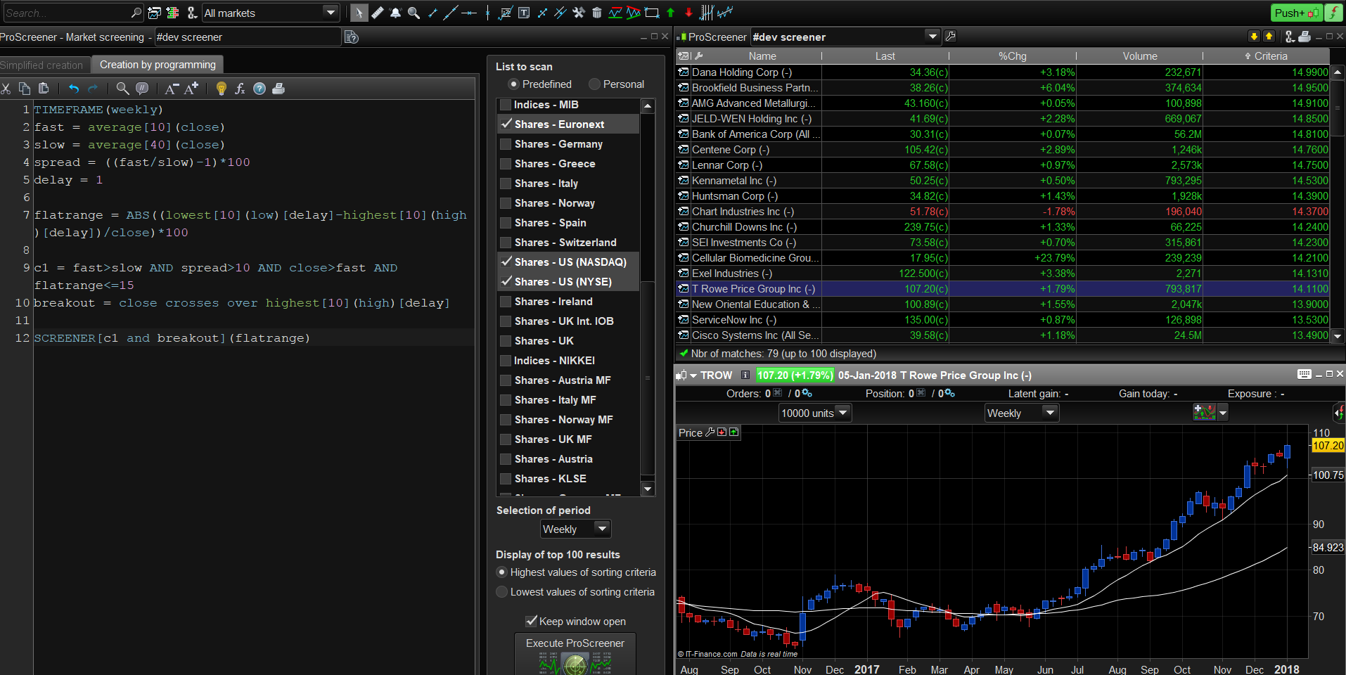Select the Predefined list radio button
This screenshot has height=675, width=1346.
click(x=513, y=84)
